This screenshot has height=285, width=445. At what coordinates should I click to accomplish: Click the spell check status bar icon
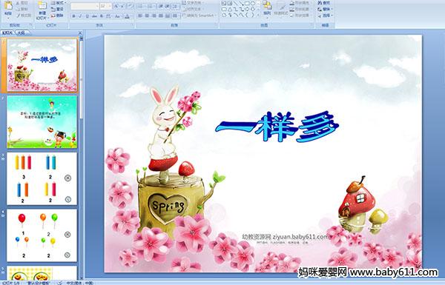(x=60, y=283)
